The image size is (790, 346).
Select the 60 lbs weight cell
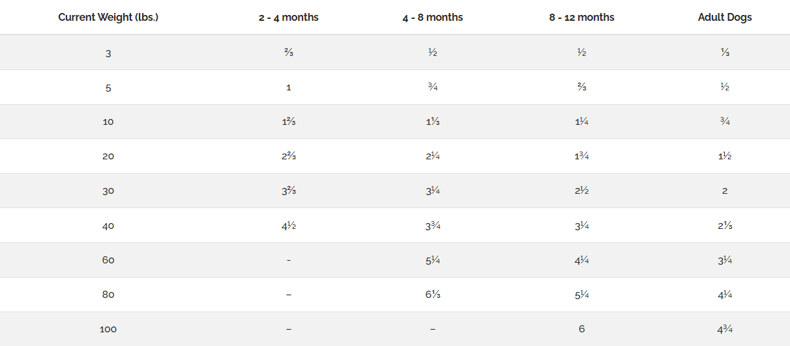[108, 260]
